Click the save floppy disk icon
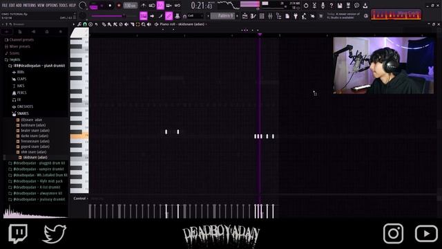This screenshot has height=249, width=442. point(340,6)
